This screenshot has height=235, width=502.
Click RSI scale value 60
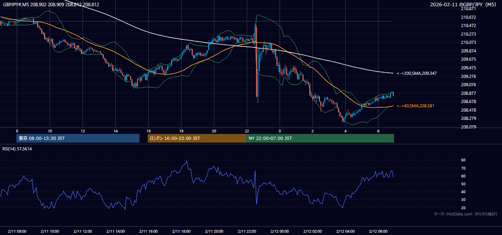click(x=463, y=176)
